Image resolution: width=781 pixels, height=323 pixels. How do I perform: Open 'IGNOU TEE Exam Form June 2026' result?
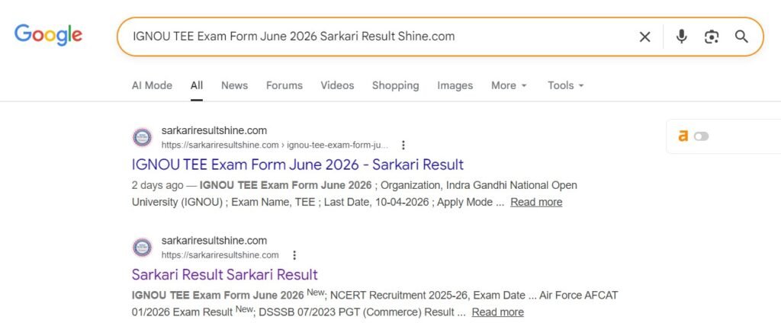[297, 165]
